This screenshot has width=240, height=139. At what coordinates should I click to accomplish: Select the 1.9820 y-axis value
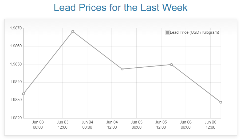tap(16, 118)
